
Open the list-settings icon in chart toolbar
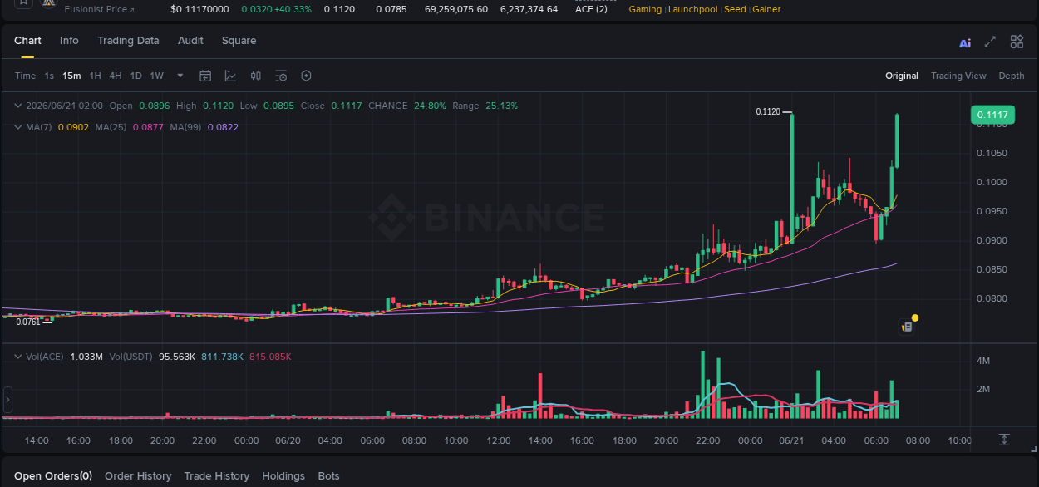[x=281, y=76]
